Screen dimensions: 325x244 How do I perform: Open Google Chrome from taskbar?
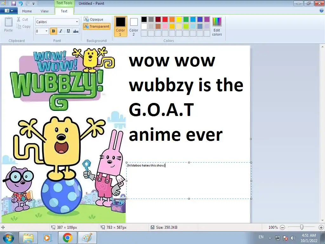(x=68, y=238)
